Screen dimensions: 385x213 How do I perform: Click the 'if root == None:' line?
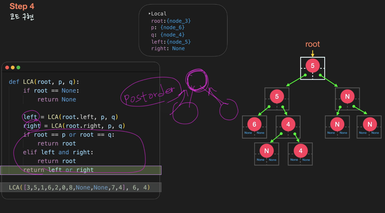pyautogui.click(x=51, y=90)
